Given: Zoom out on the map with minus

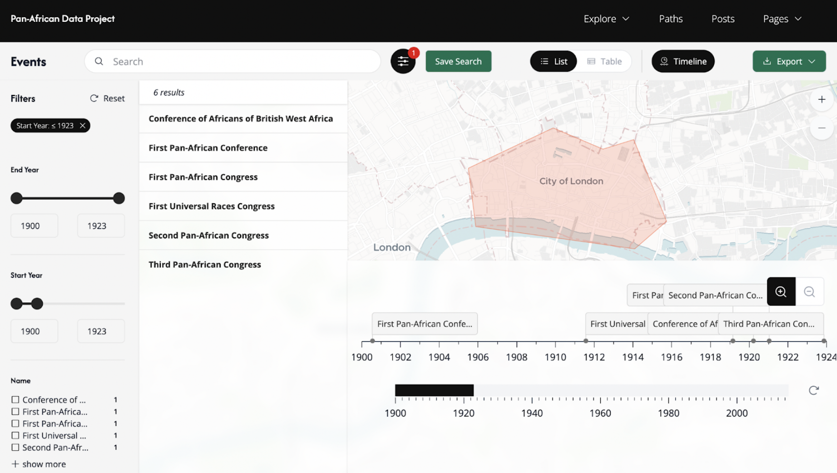Looking at the screenshot, I should click(x=821, y=128).
